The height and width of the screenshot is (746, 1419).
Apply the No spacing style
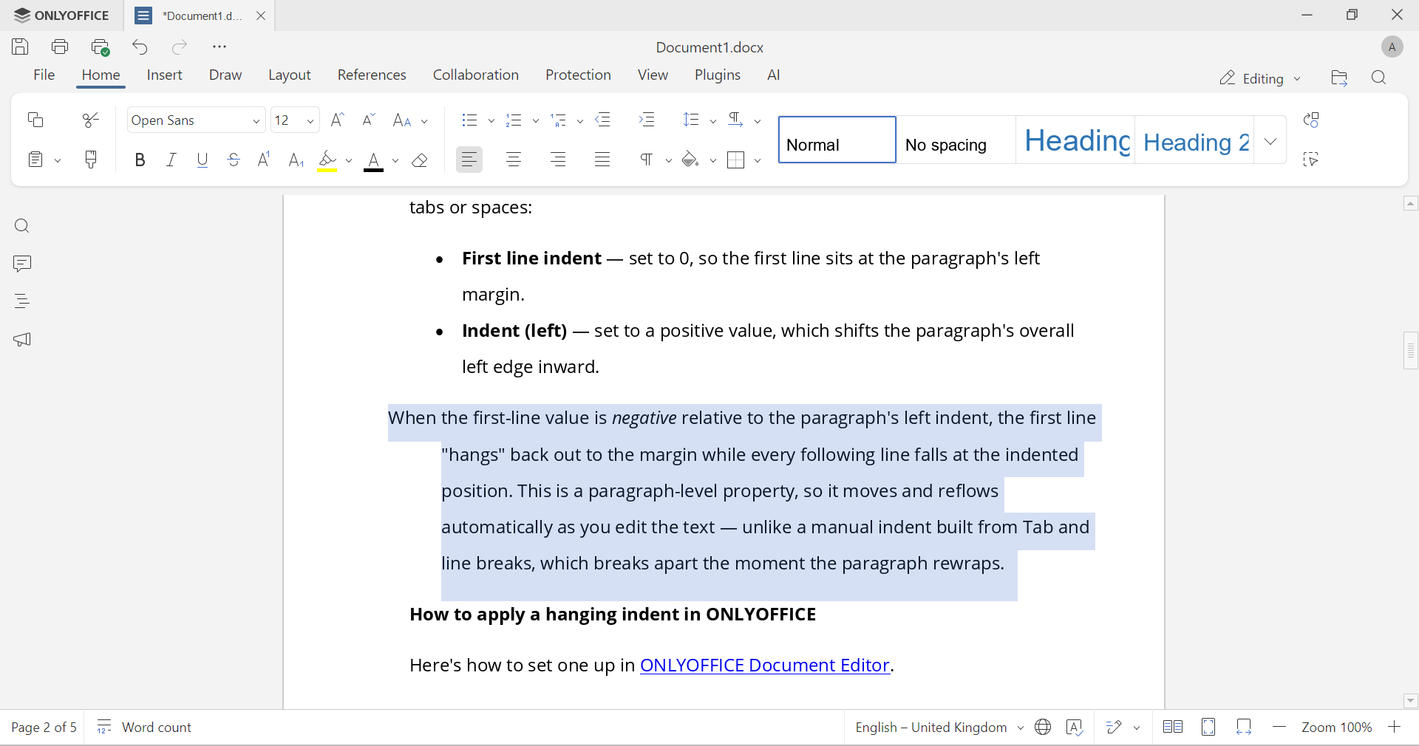(956, 140)
